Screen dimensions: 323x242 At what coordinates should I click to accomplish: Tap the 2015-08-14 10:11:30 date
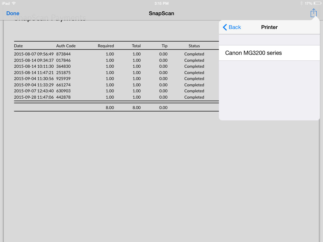tap(34, 66)
